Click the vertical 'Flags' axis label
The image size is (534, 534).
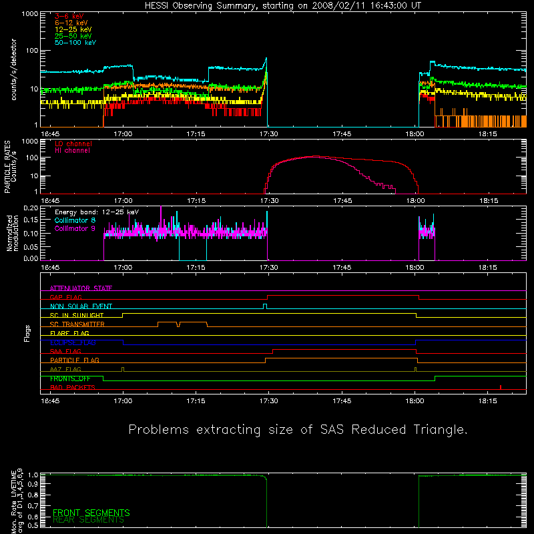[x=27, y=333]
